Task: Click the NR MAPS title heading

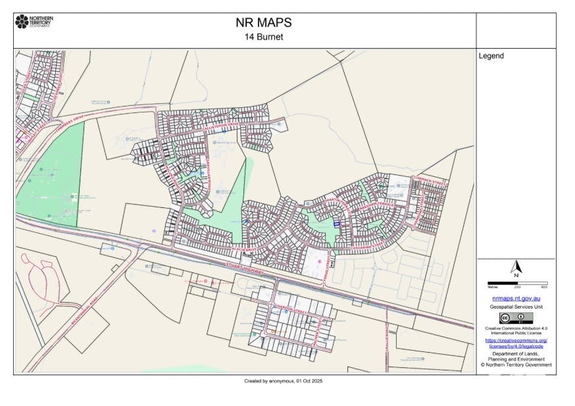Action: tap(263, 22)
